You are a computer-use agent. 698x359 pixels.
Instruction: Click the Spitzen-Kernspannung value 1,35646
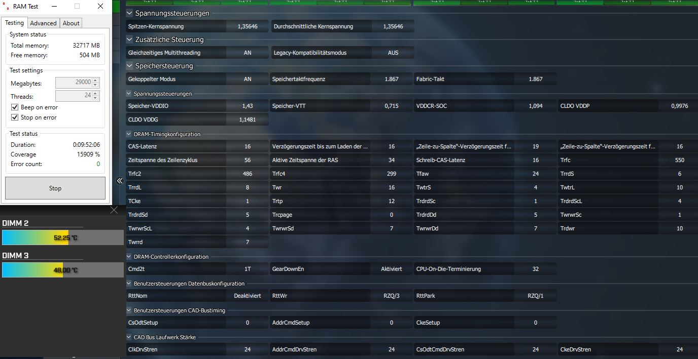click(x=248, y=26)
